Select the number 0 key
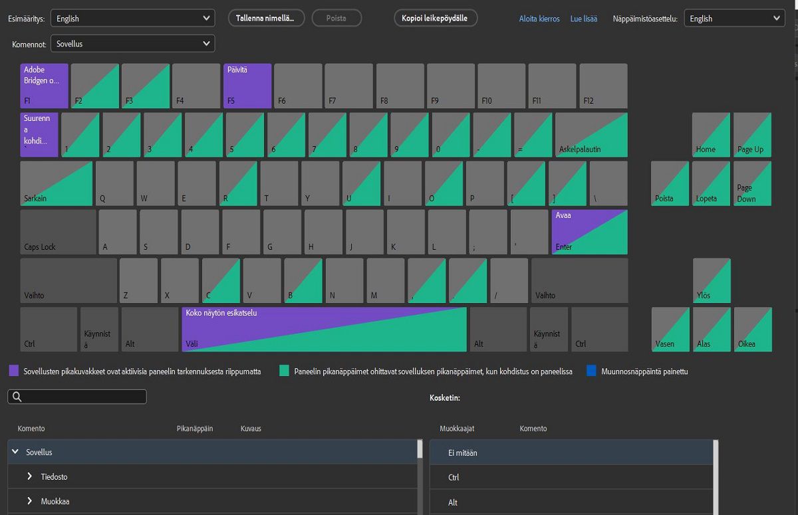The image size is (798, 515). click(x=451, y=135)
